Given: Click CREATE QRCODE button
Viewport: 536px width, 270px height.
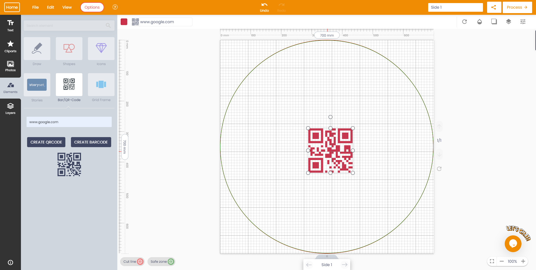Looking at the screenshot, I should [x=46, y=142].
